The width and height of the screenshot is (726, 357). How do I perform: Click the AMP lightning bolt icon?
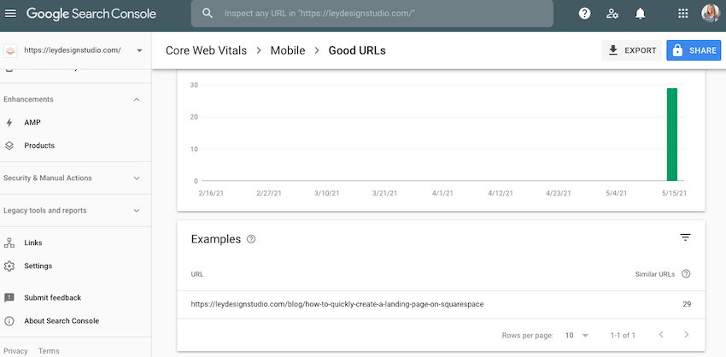tap(9, 123)
